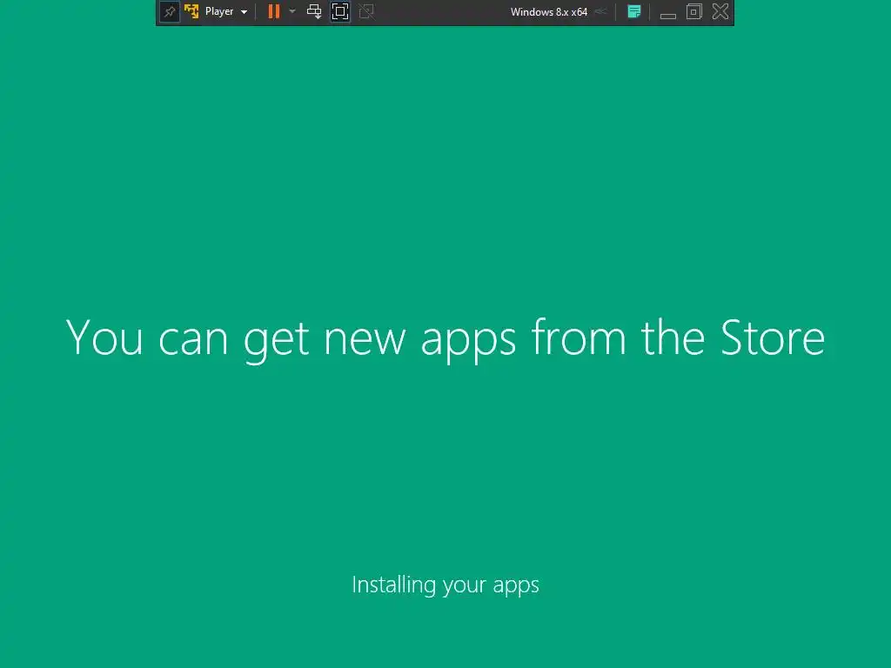
Task: Expand the Player menu dropdown arrow
Action: click(x=244, y=12)
